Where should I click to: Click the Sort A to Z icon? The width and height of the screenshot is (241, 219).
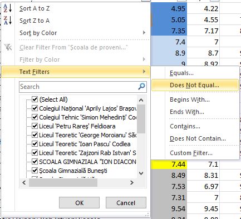8,8
